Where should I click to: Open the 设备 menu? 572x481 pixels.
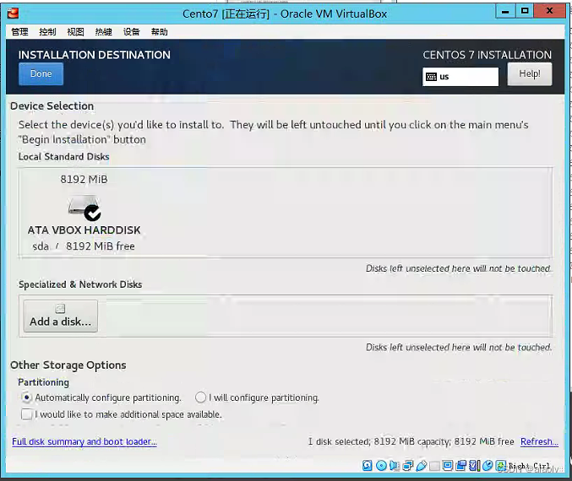pos(131,32)
